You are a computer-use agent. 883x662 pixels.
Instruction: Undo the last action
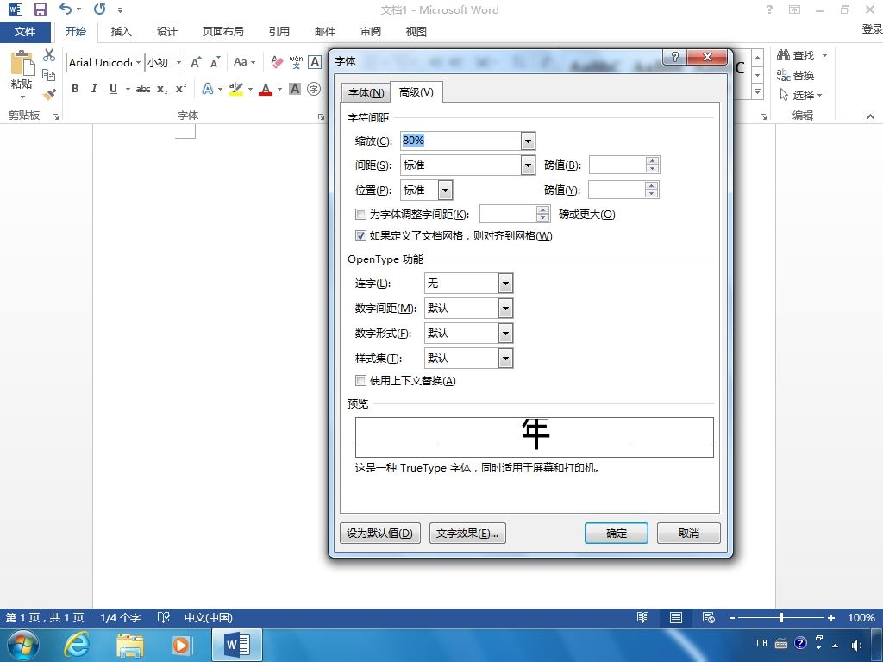click(66, 9)
